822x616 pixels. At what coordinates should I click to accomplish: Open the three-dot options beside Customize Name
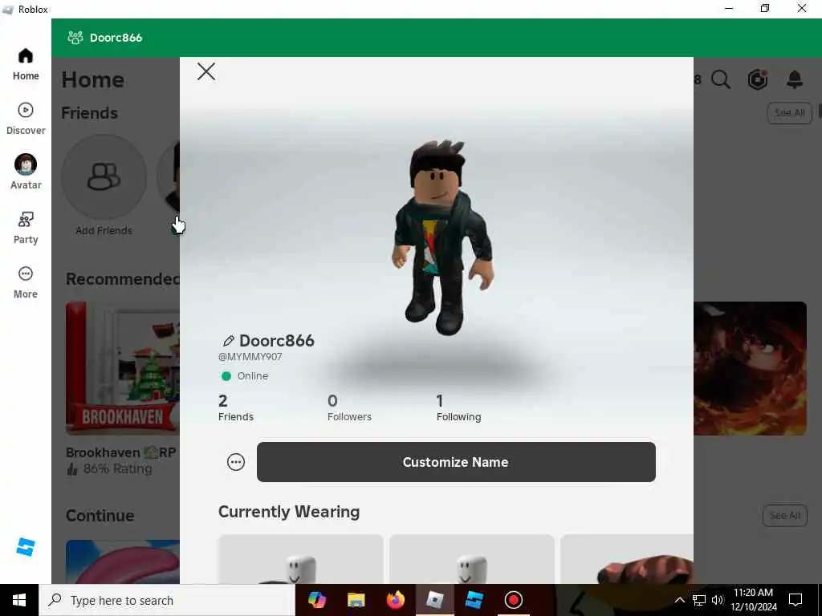pos(236,462)
